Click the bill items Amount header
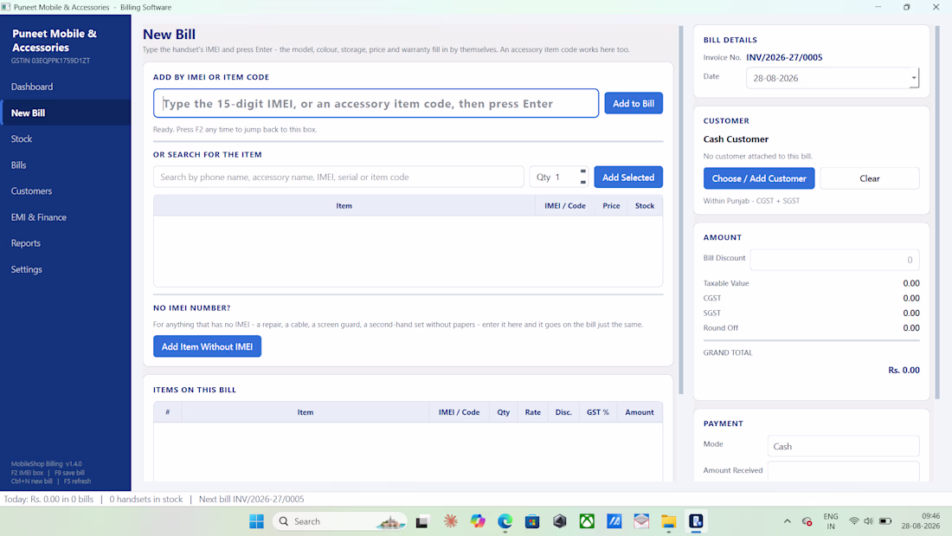 (x=640, y=412)
